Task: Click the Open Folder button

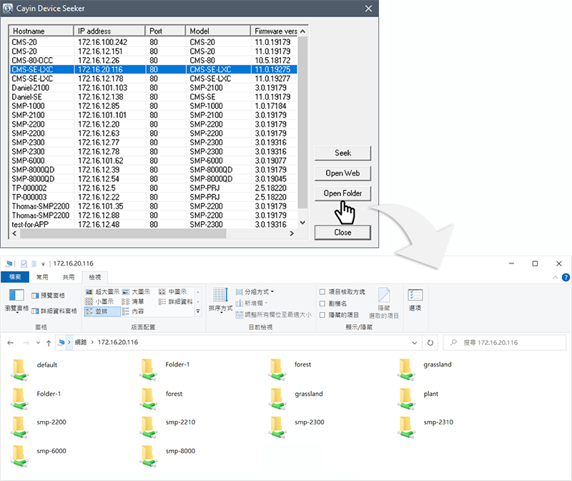Action: pyautogui.click(x=343, y=193)
